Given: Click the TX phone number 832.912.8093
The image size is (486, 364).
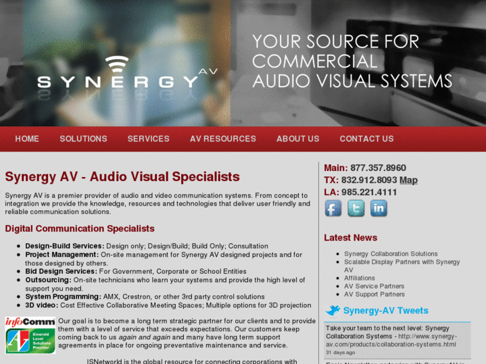Looking at the screenshot, I should click(369, 180).
